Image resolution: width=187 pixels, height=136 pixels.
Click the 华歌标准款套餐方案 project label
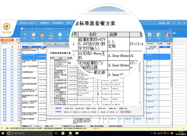(x=28, y=44)
